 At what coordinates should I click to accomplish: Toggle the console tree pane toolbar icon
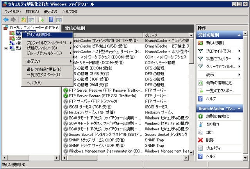point(31,20)
